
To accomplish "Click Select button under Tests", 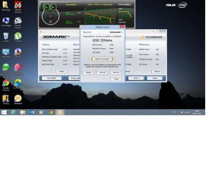I will click(62, 71).
